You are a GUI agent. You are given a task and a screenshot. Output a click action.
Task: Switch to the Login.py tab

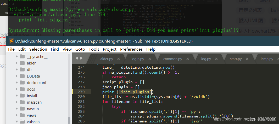coord(137,59)
